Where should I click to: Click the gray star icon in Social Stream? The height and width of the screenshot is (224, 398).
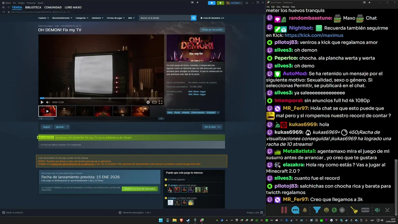coord(342,210)
